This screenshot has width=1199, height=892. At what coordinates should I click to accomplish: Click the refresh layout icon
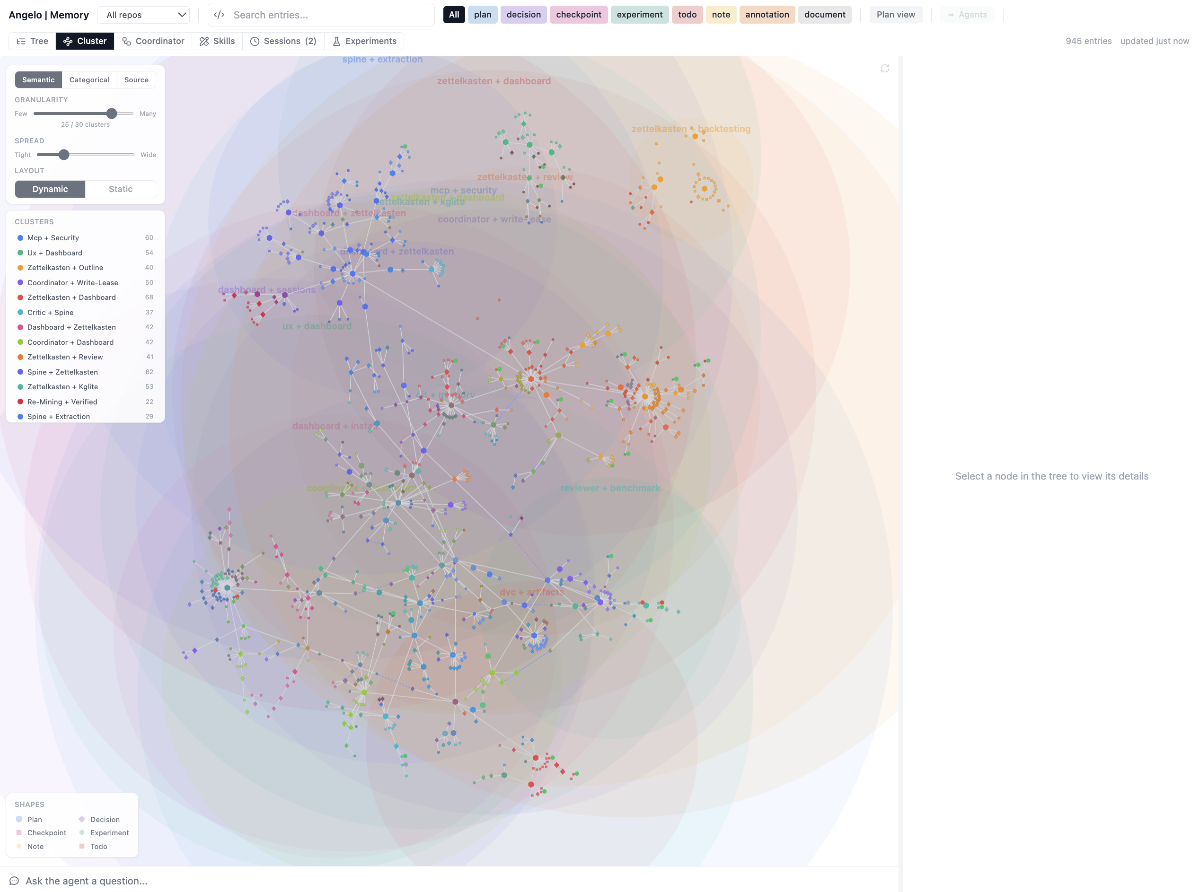pyautogui.click(x=885, y=69)
